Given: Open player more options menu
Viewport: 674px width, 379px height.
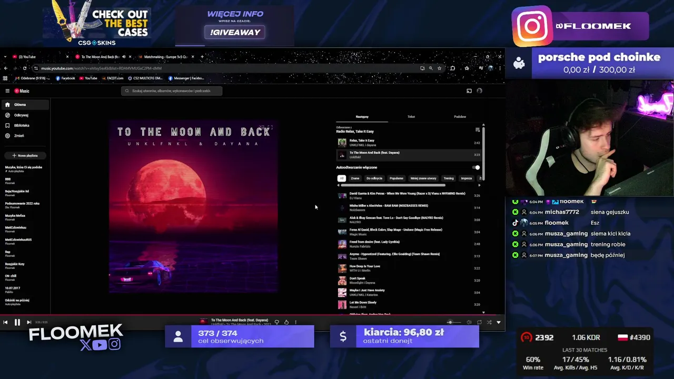Looking at the screenshot, I should click(x=295, y=322).
